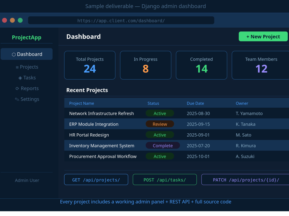The width and height of the screenshot is (289, 216).
Task: Click the Recent Projects heading
Action: pyautogui.click(x=87, y=90)
